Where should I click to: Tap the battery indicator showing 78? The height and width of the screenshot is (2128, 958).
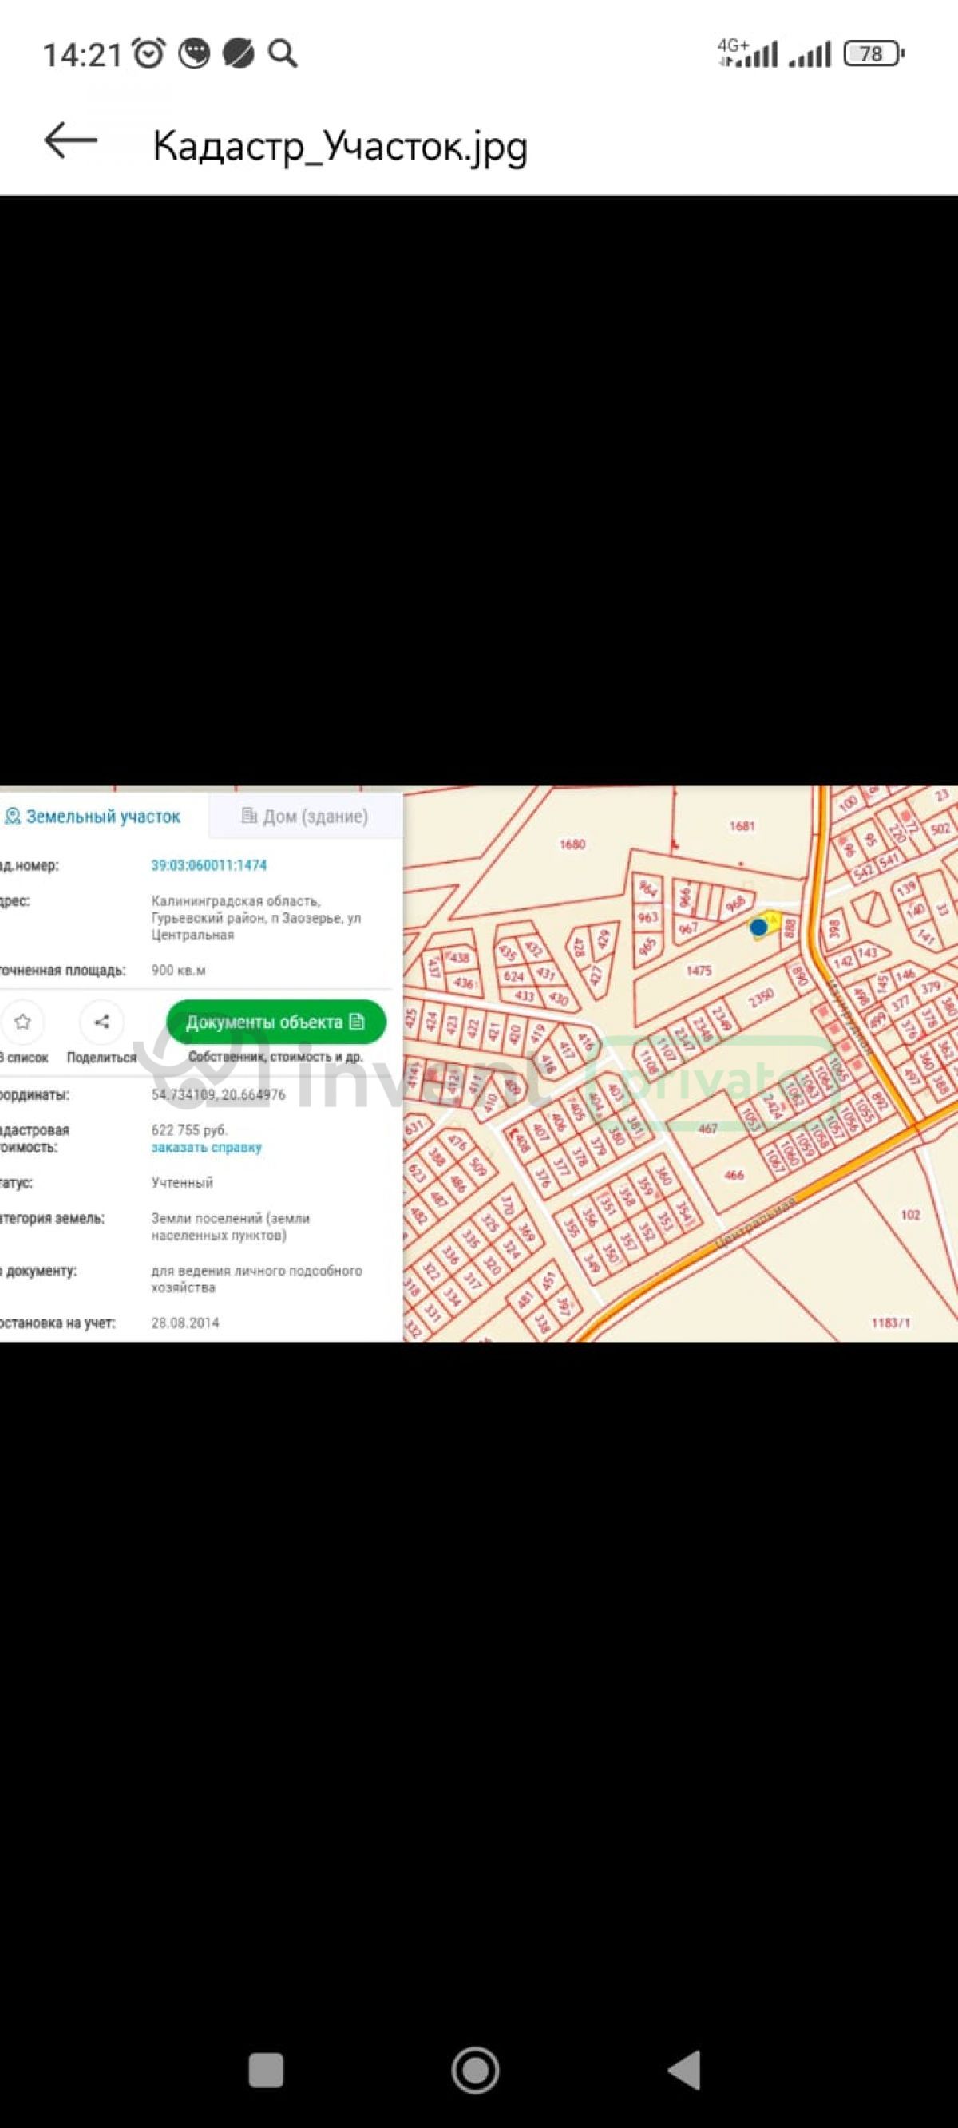[x=873, y=54]
